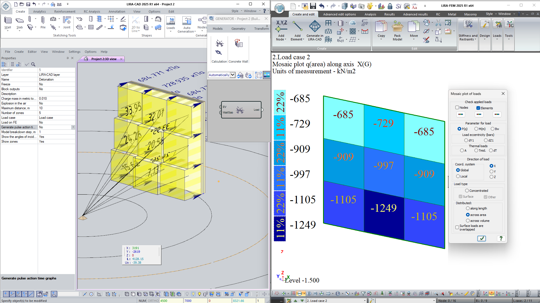The width and height of the screenshot is (540, 303).
Task: Switch to the RC Analysis ribbon tab
Action: coord(92,12)
